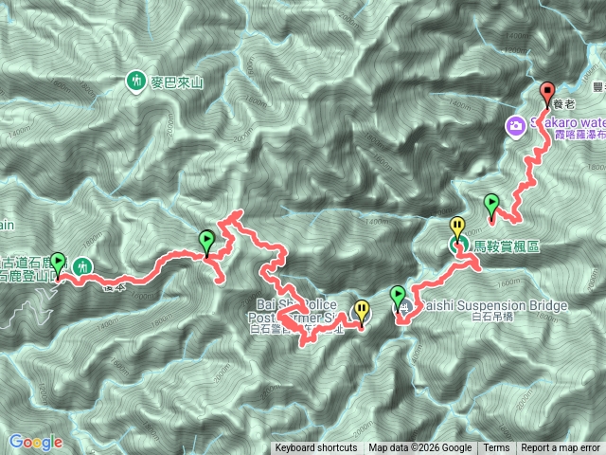Screen dimensions: 606x455
Task: Open the Google logo link
Action: point(36,443)
